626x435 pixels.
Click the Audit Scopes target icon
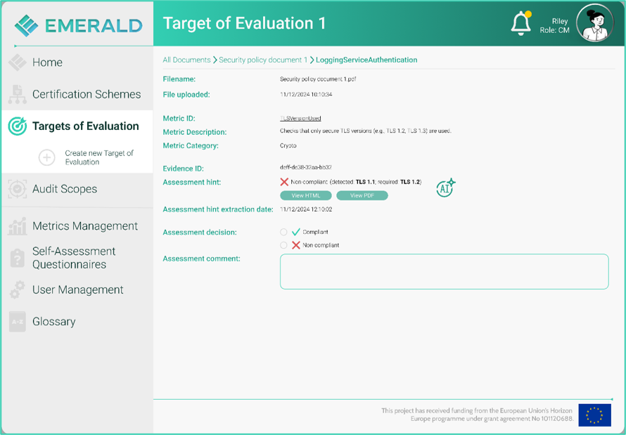tap(17, 189)
